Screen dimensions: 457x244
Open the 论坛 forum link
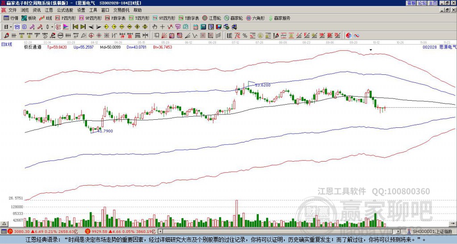click(x=422, y=3)
